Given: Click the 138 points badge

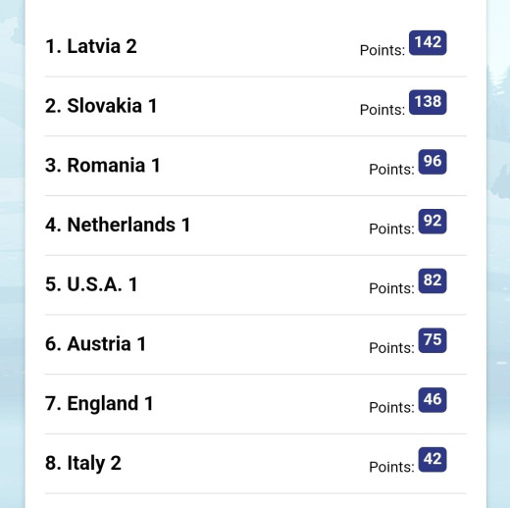Looking at the screenshot, I should [428, 102].
